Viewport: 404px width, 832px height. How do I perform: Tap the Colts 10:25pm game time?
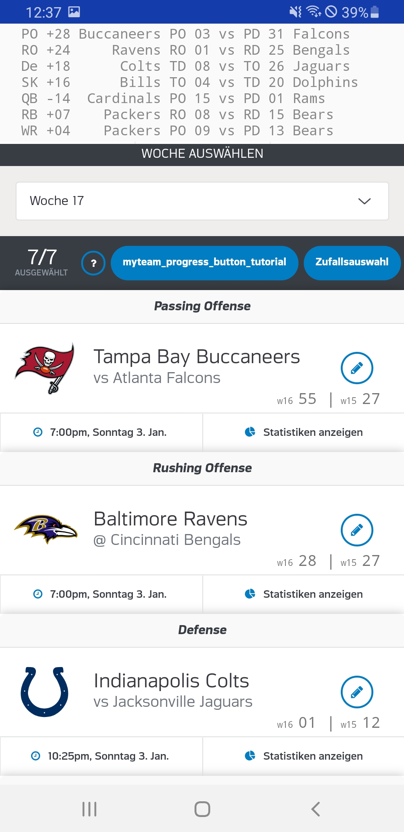pyautogui.click(x=108, y=756)
